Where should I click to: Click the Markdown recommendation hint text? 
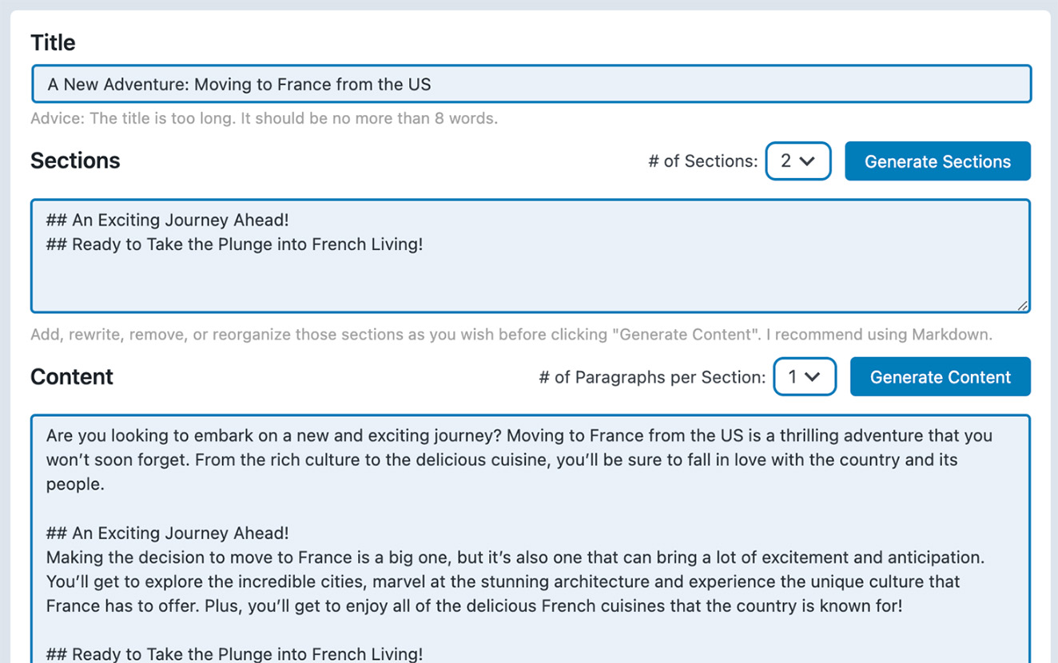(x=511, y=334)
